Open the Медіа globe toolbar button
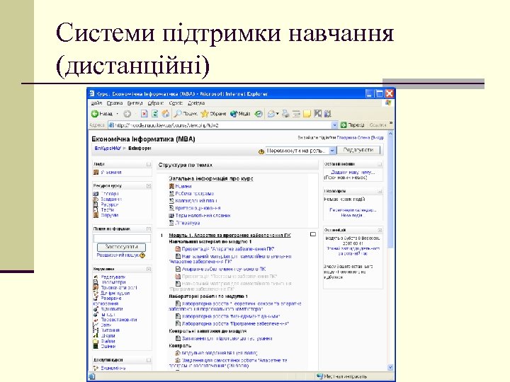The width and height of the screenshot is (510, 382). tap(240, 114)
